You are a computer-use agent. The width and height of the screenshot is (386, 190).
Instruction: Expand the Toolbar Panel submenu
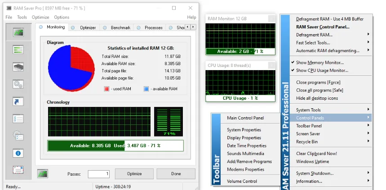coord(331,126)
